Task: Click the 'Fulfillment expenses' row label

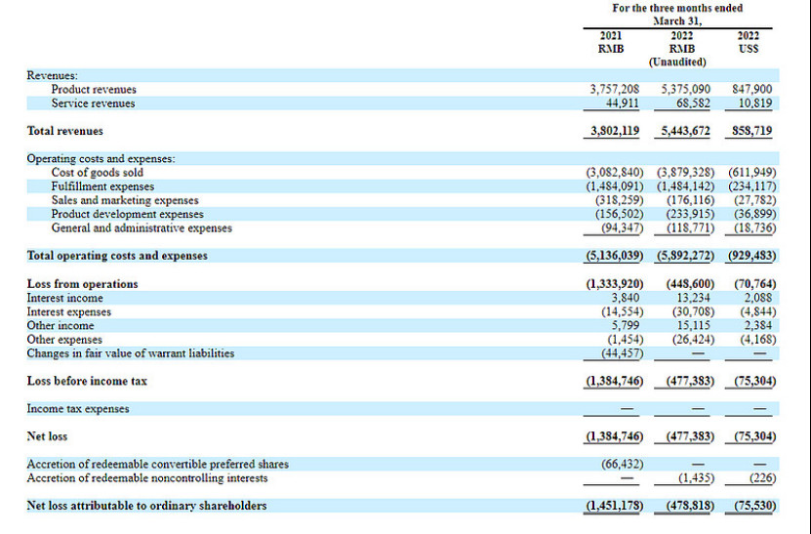Action: (x=102, y=186)
